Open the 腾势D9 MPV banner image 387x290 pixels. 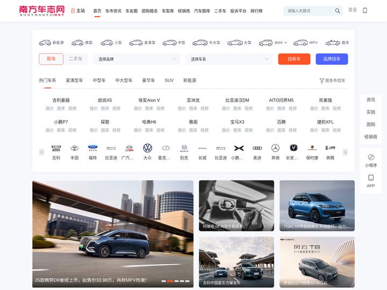[x=113, y=234]
